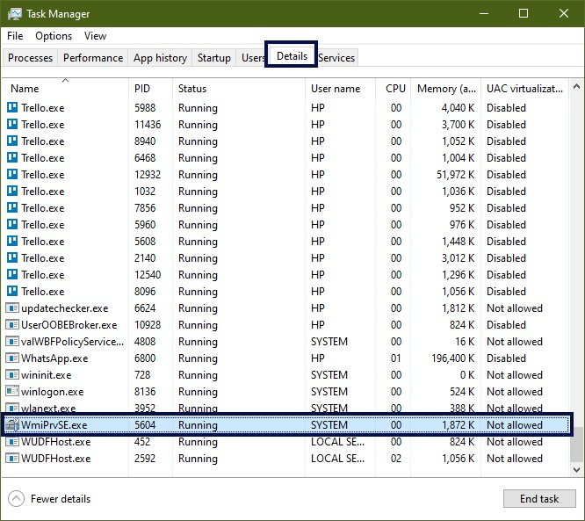Click the Task Manager title bar icon
The height and width of the screenshot is (521, 585).
point(15,14)
